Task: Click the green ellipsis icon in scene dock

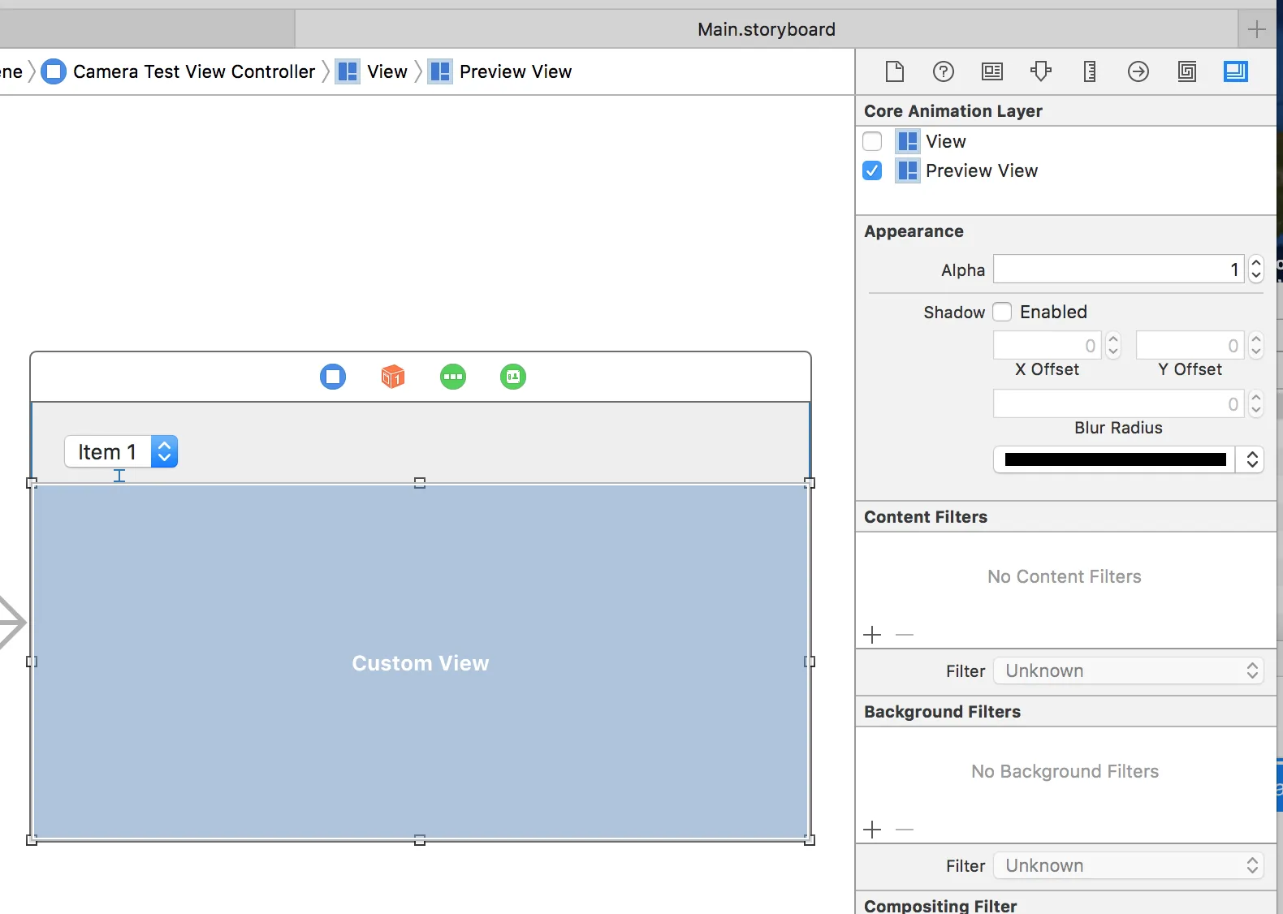Action: (453, 377)
